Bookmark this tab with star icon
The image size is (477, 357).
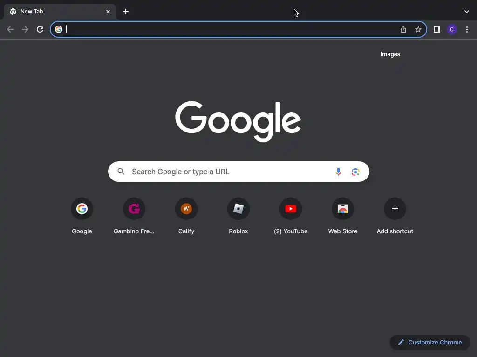click(x=418, y=29)
